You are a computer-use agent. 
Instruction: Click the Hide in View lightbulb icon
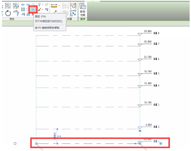[x=39, y=4]
